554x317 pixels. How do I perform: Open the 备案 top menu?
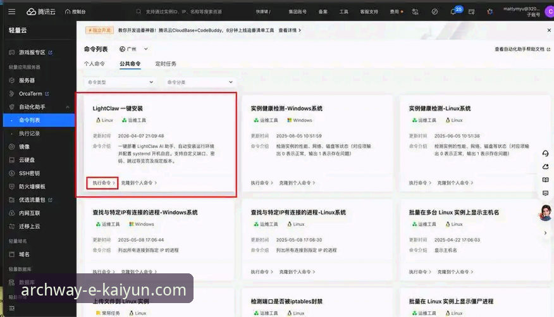323,11
